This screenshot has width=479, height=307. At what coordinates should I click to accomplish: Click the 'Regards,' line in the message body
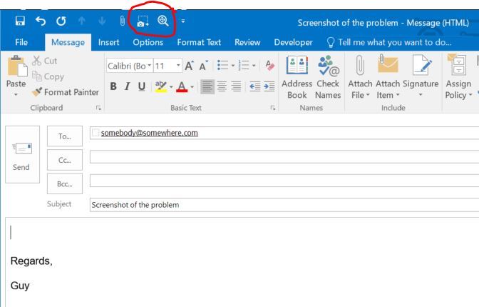(31, 261)
